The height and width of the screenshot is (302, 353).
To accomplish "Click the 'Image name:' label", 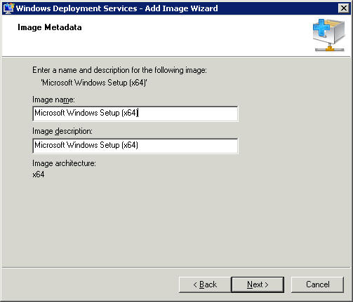I will [x=53, y=99].
